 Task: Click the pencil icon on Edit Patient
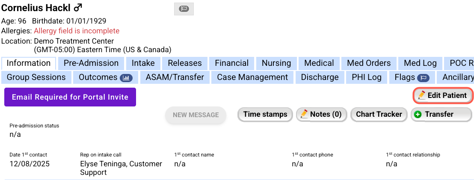[422, 95]
